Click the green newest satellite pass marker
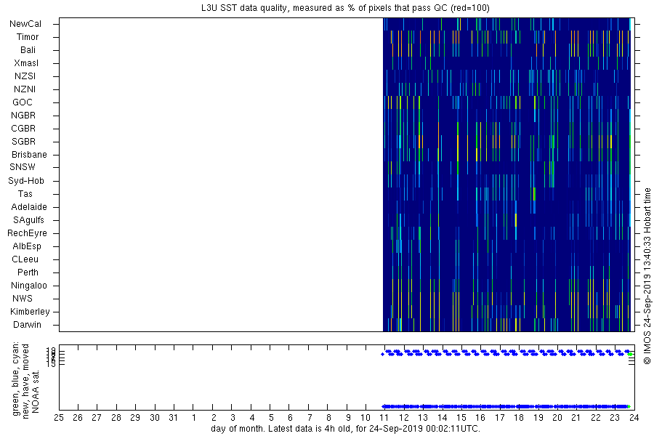Screen dimensions: 654x436 tap(631, 354)
